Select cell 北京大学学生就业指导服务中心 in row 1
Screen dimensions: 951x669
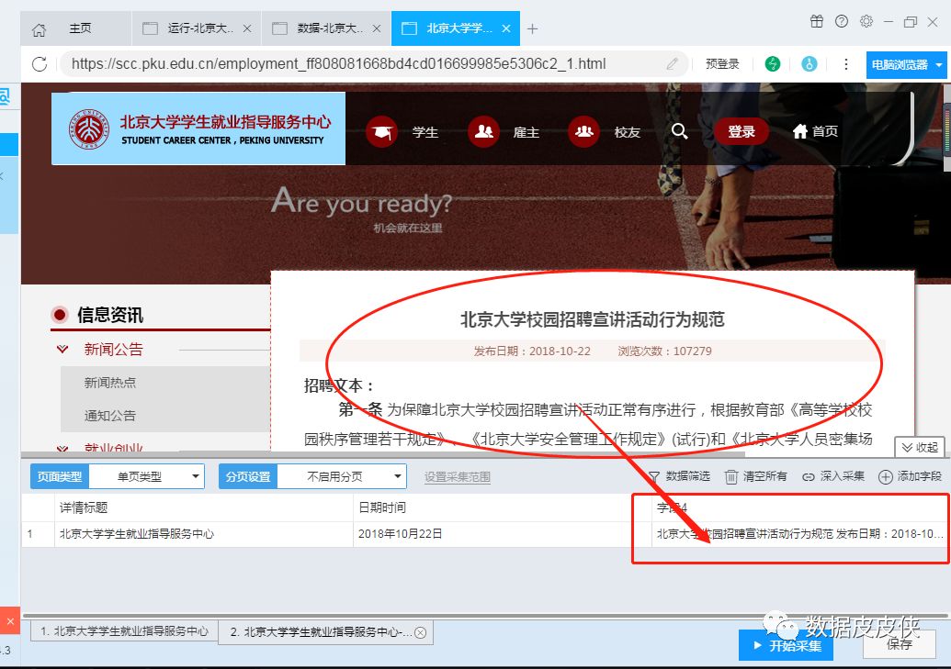[204, 534]
